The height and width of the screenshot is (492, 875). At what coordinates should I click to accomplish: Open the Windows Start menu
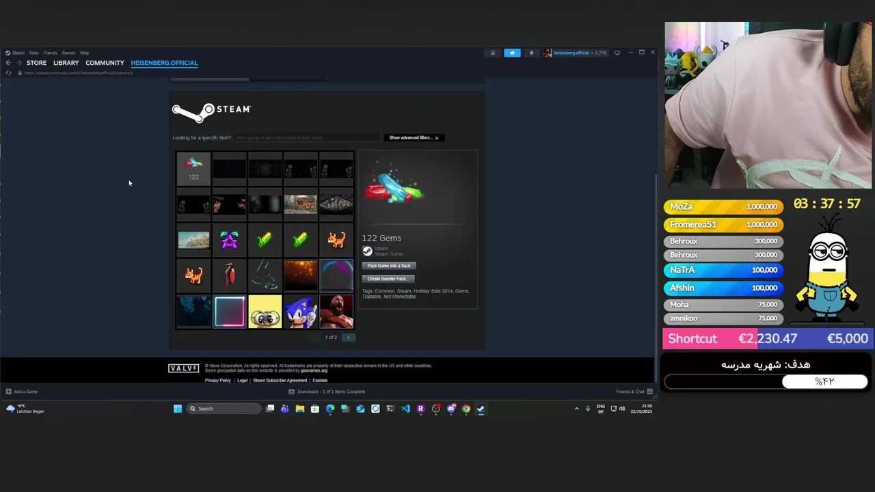click(178, 409)
